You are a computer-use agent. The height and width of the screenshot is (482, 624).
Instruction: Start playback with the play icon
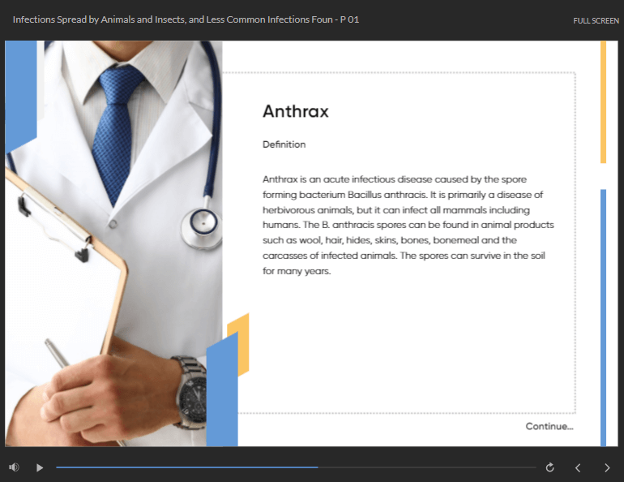pos(40,467)
